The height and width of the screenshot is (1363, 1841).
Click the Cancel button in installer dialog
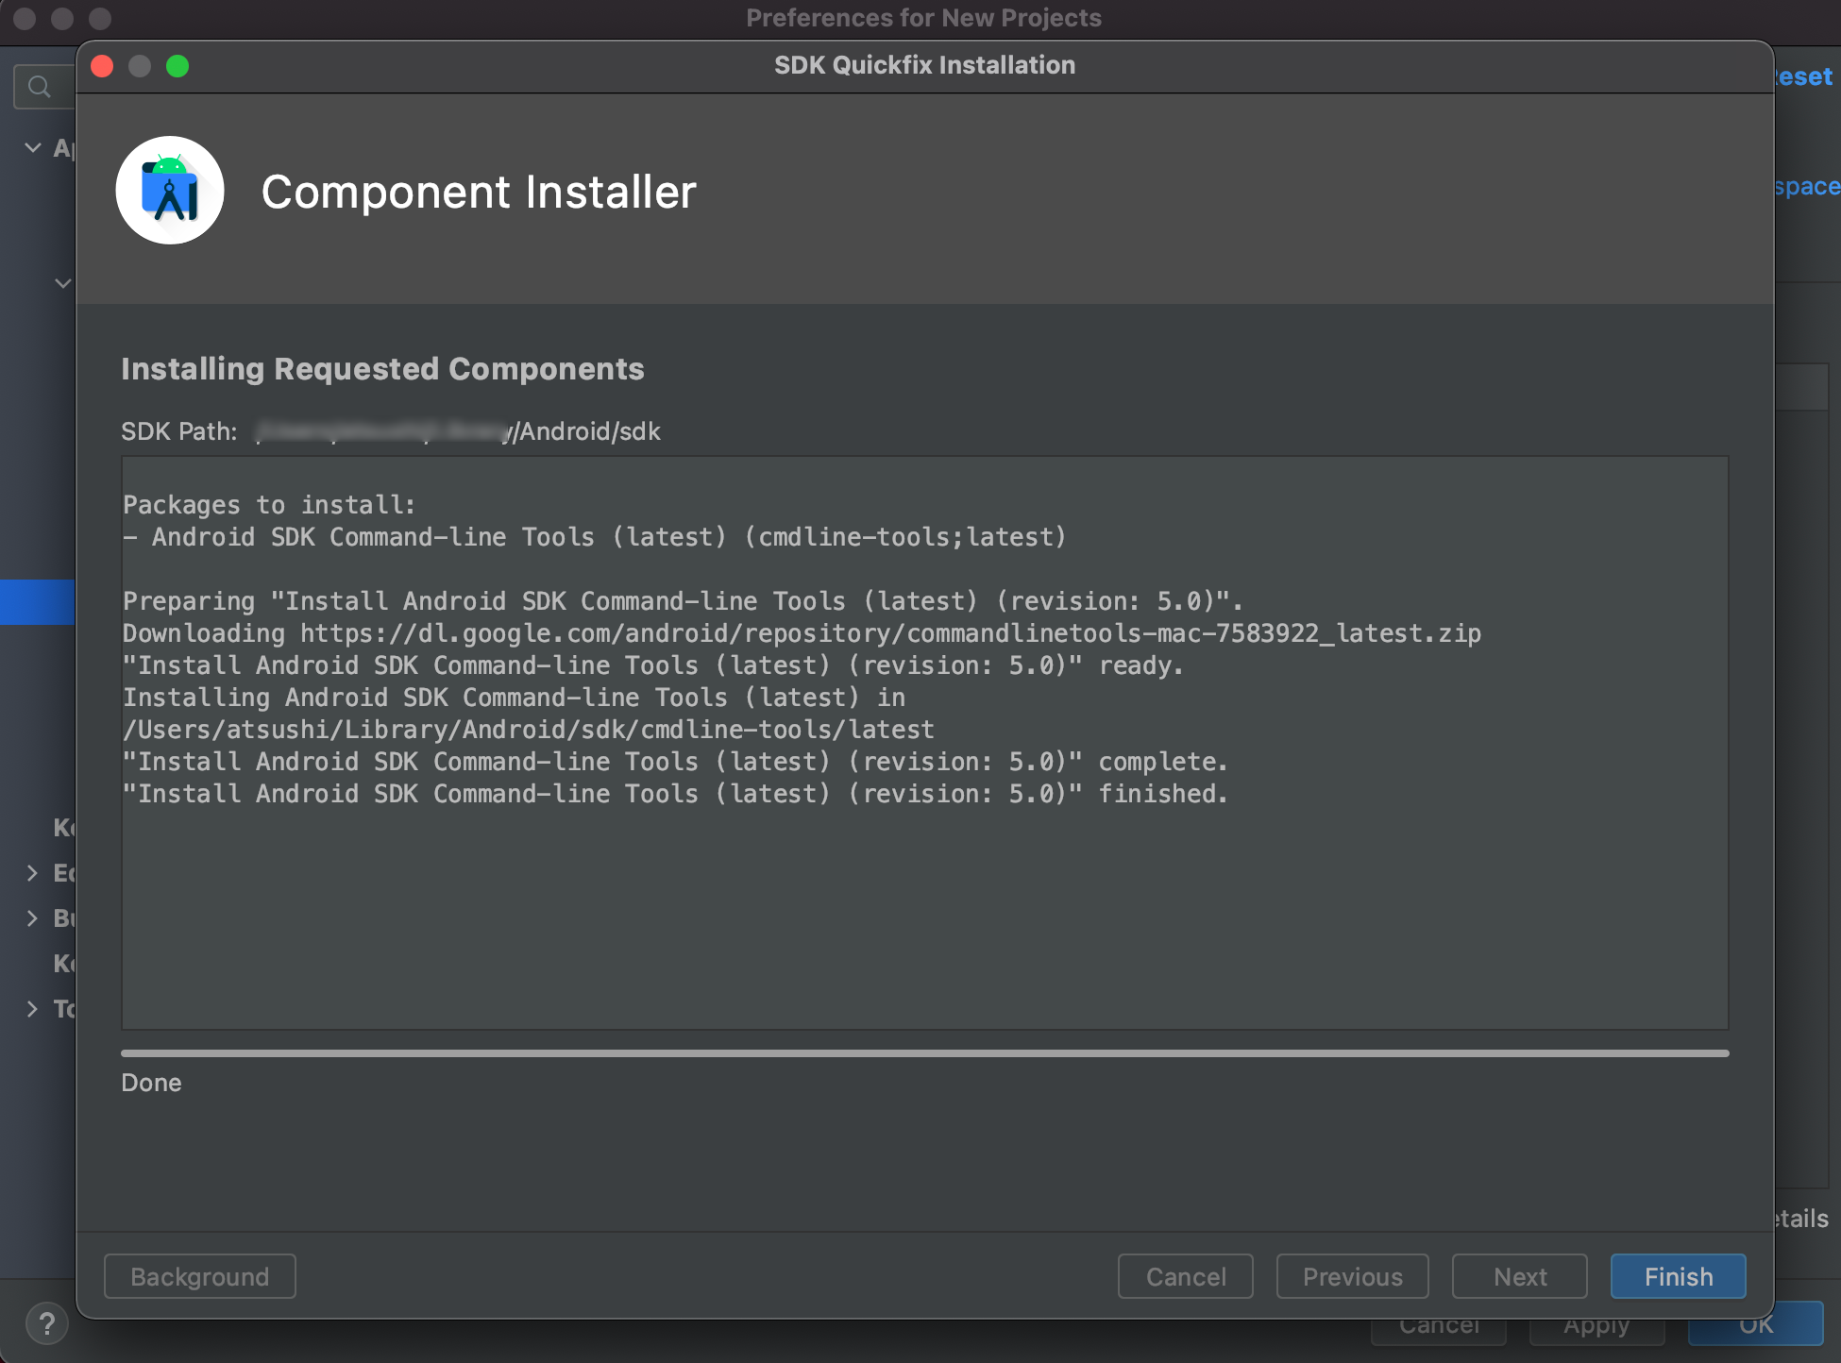pos(1185,1276)
